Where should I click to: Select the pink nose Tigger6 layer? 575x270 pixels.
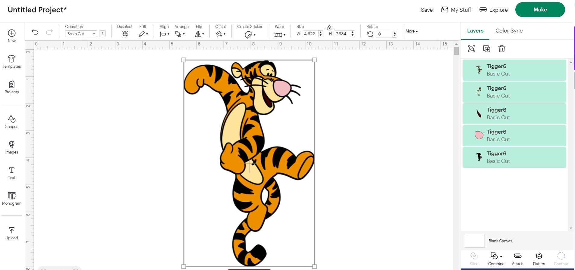click(x=514, y=135)
